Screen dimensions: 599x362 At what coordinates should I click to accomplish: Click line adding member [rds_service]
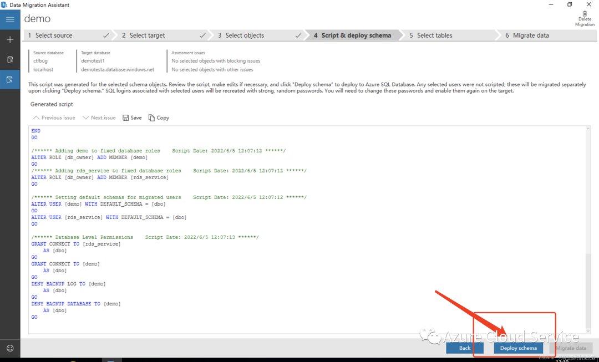pyautogui.click(x=100, y=177)
